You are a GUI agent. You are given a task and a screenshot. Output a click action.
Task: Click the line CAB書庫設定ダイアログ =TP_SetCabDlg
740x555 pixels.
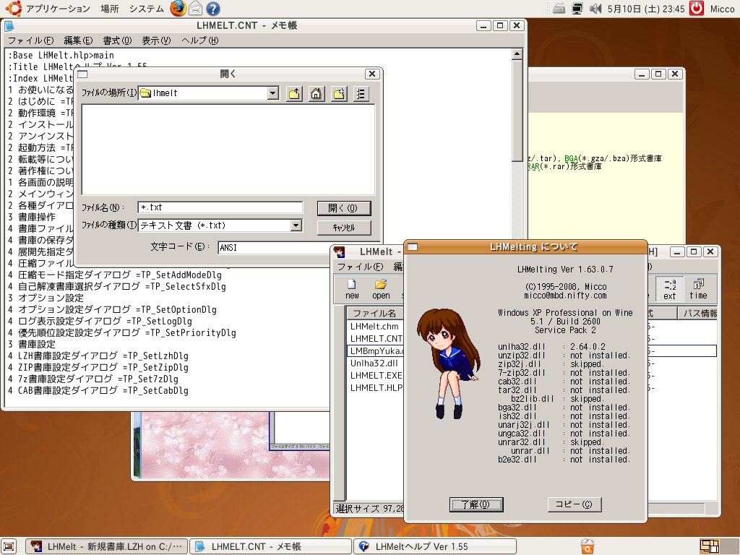[x=98, y=390]
